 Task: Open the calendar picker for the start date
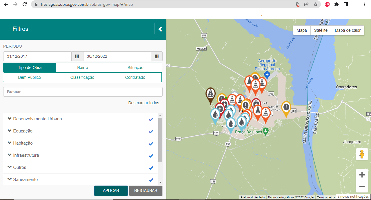pyautogui.click(x=77, y=56)
